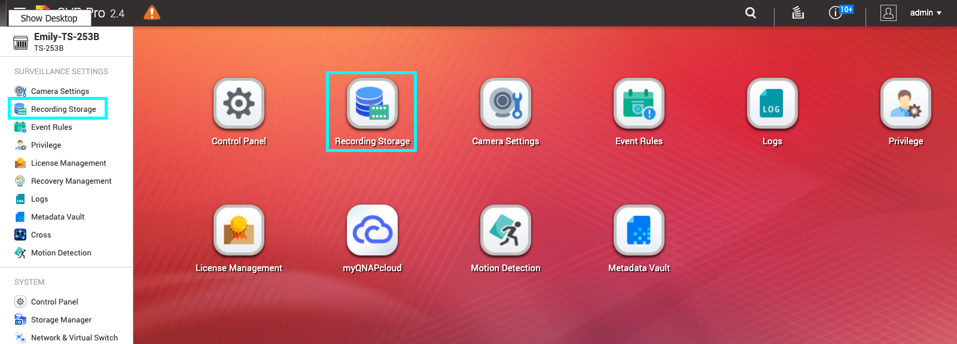Open the Control Panel desktop icon
Viewport: 957px width, 344px height.
[239, 103]
